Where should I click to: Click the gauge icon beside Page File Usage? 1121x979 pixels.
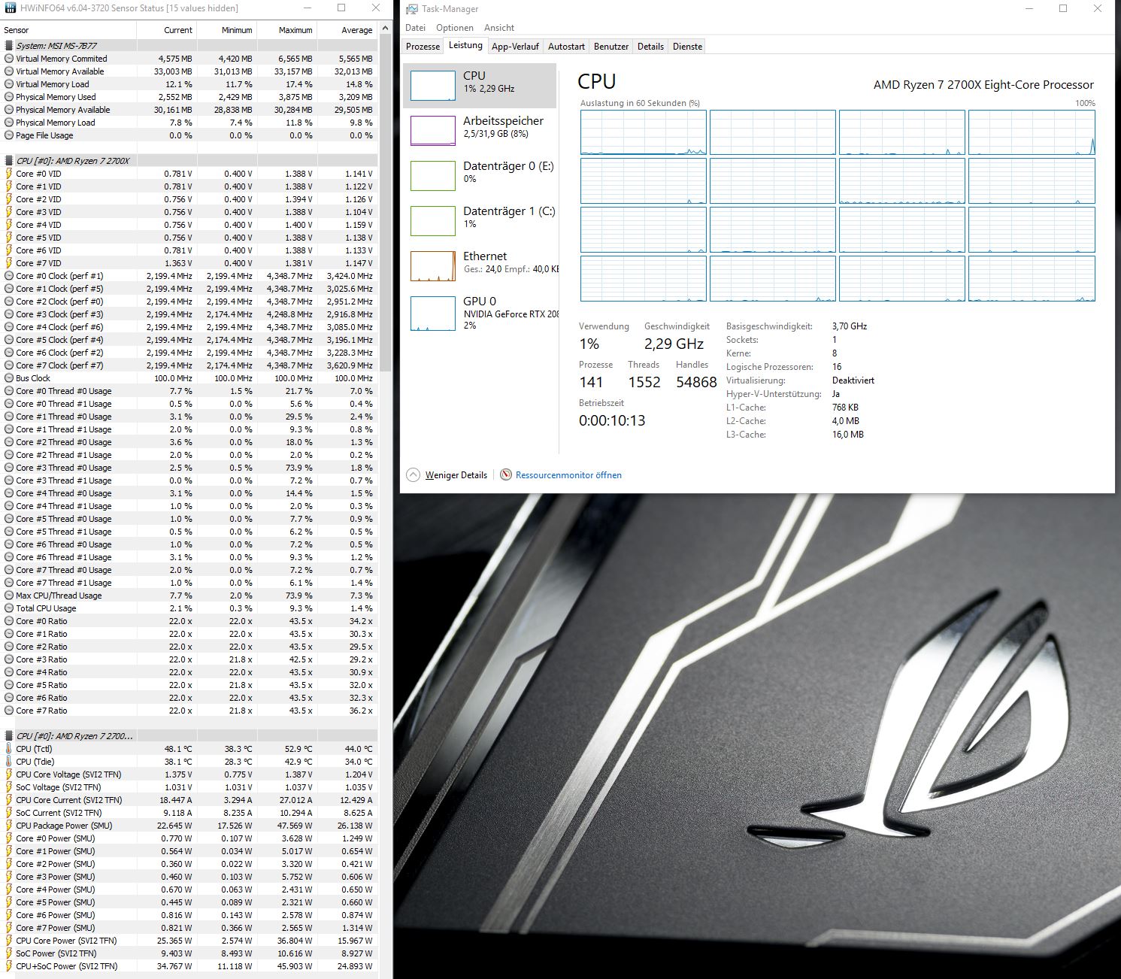click(9, 135)
